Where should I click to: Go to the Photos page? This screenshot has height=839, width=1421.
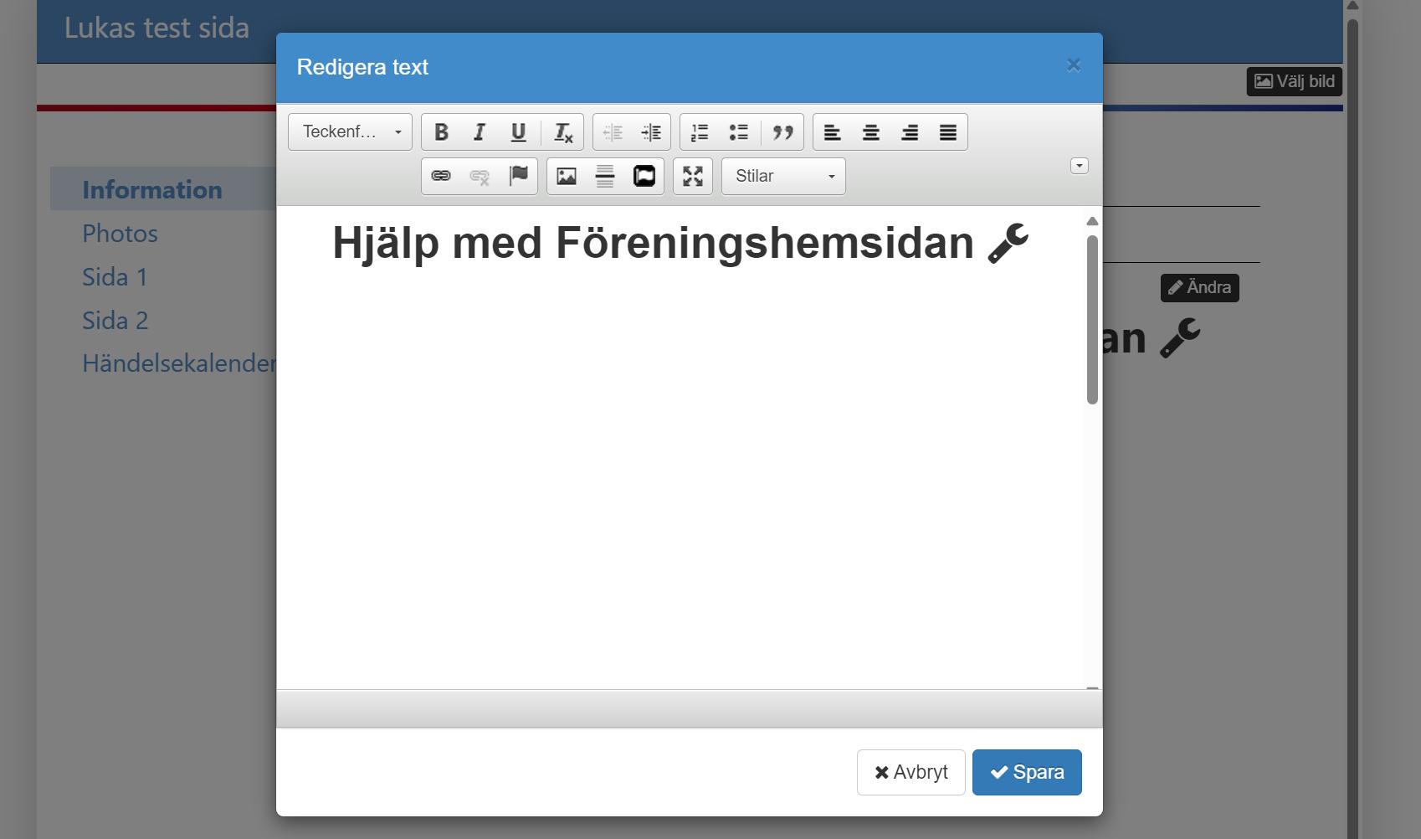tap(120, 233)
